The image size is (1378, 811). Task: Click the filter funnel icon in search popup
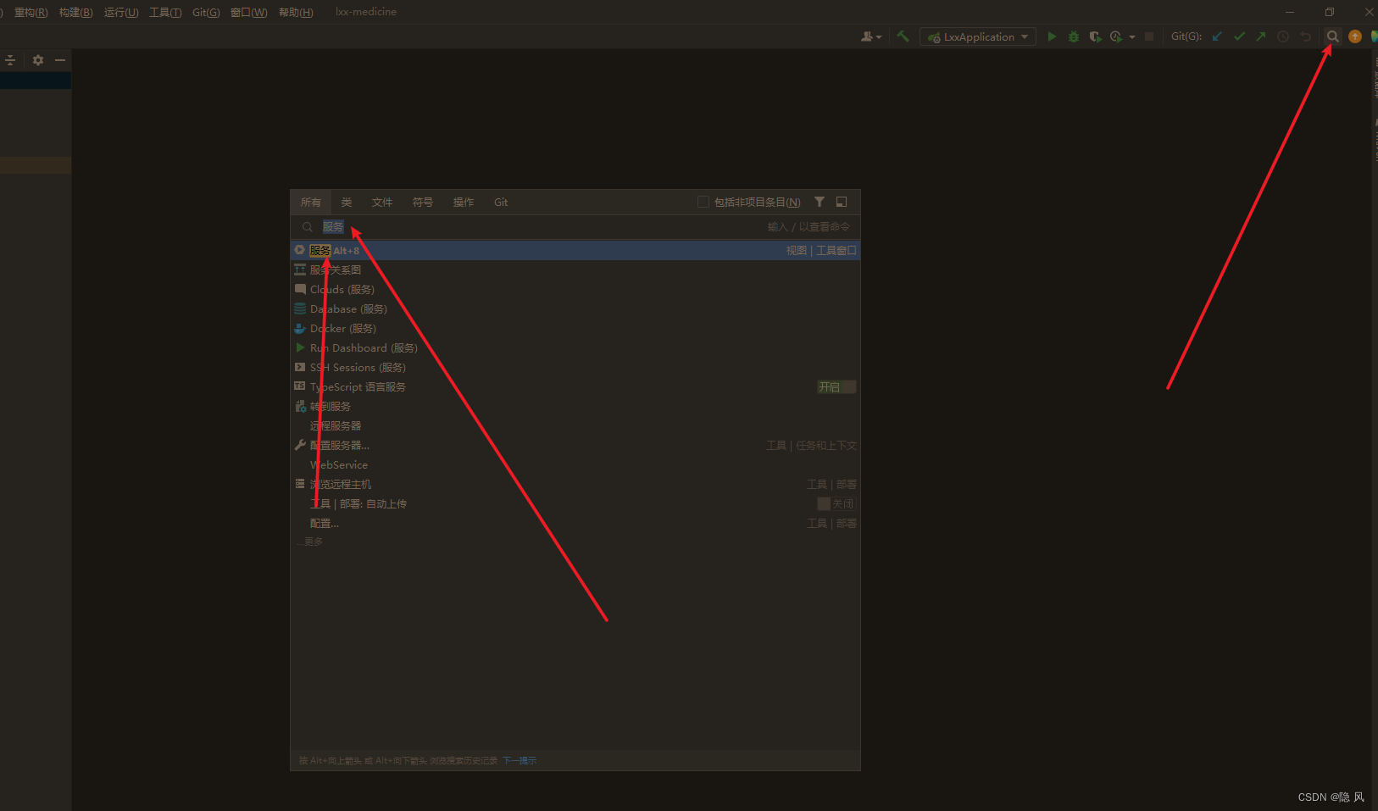click(x=820, y=202)
